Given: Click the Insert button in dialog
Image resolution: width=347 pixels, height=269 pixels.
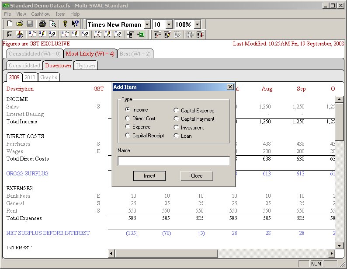Looking at the screenshot, I should pyautogui.click(x=149, y=176).
